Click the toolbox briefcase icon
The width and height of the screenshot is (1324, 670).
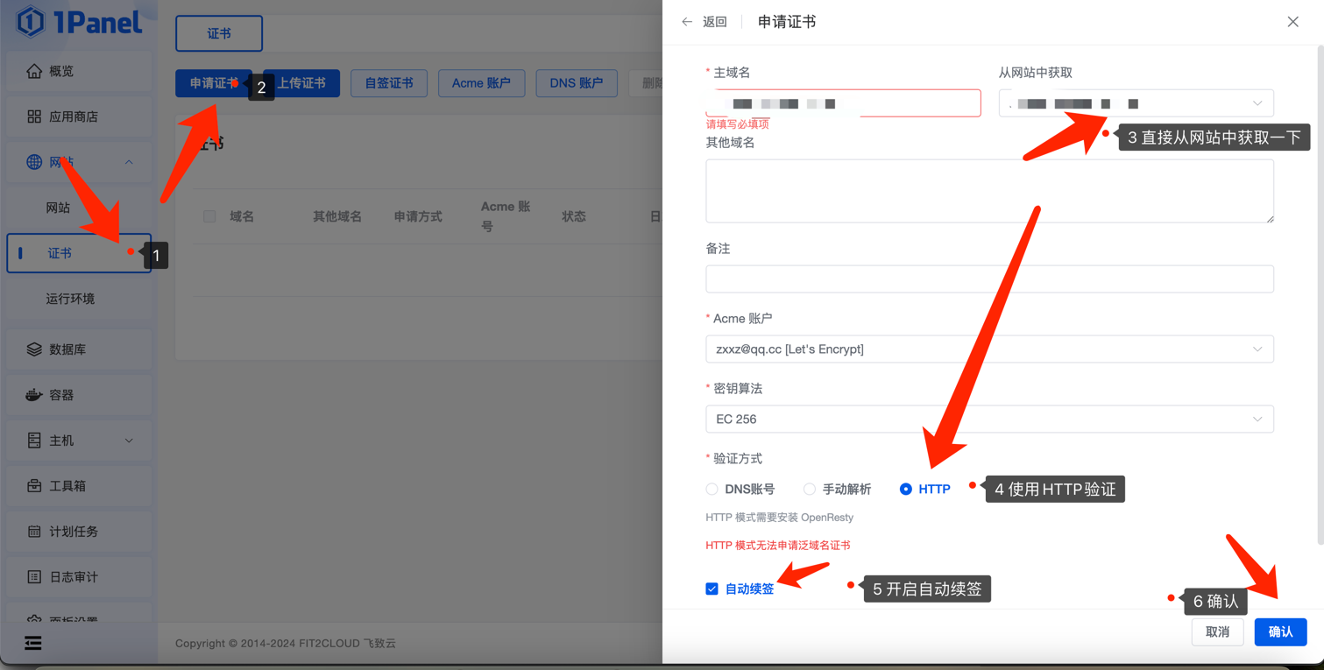point(34,486)
